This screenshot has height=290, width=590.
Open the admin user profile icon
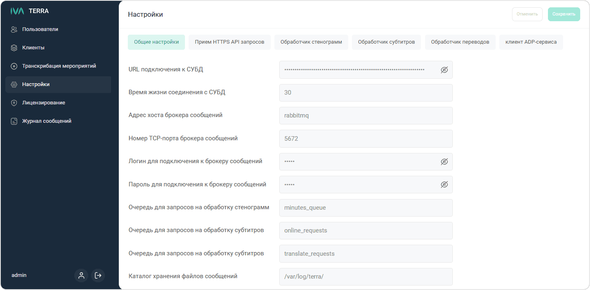pyautogui.click(x=81, y=275)
